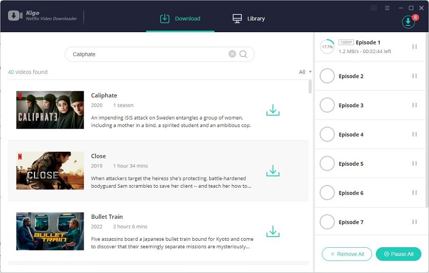Pause Episode 5 download
The image size is (429, 273).
click(x=415, y=164)
